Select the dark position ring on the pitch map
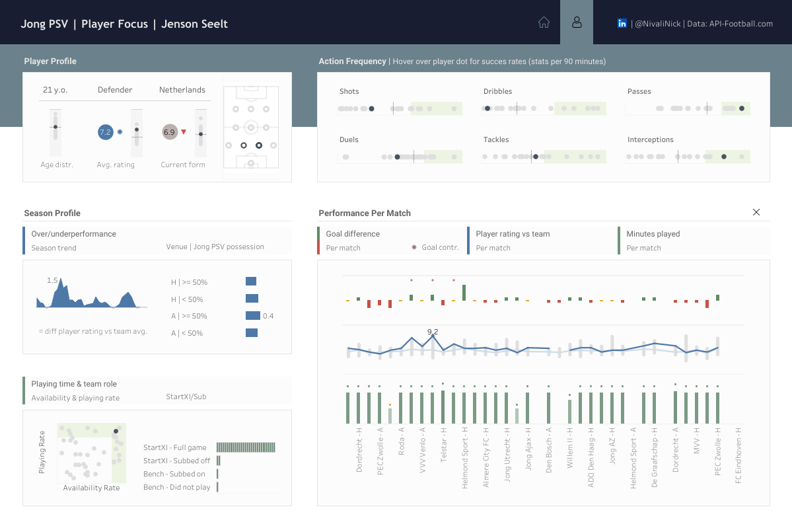792x528 pixels. [259, 145]
